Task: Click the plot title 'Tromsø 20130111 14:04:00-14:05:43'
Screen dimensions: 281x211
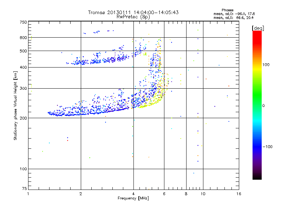Action: 133,12
